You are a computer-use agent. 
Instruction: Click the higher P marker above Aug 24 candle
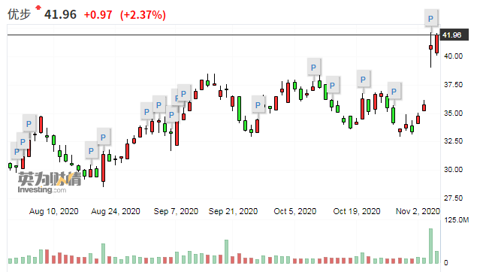(103, 138)
